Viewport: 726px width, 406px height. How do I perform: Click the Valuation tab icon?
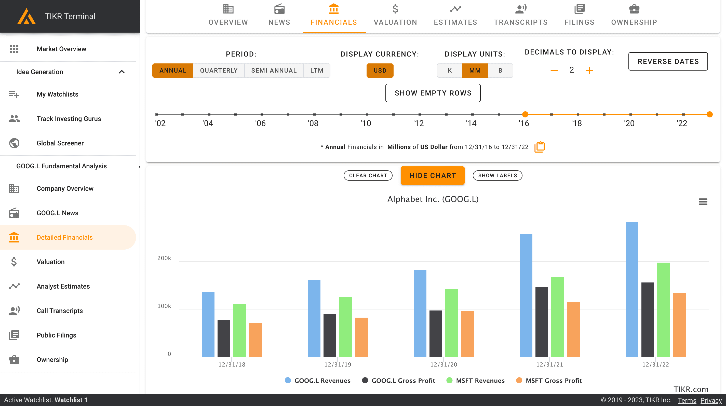click(x=395, y=9)
